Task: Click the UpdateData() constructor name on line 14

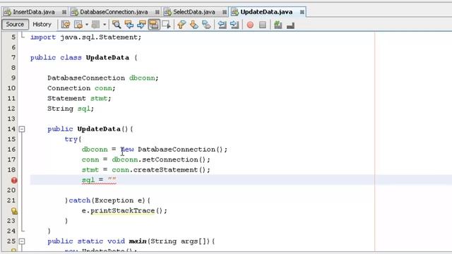Action: [99, 129]
